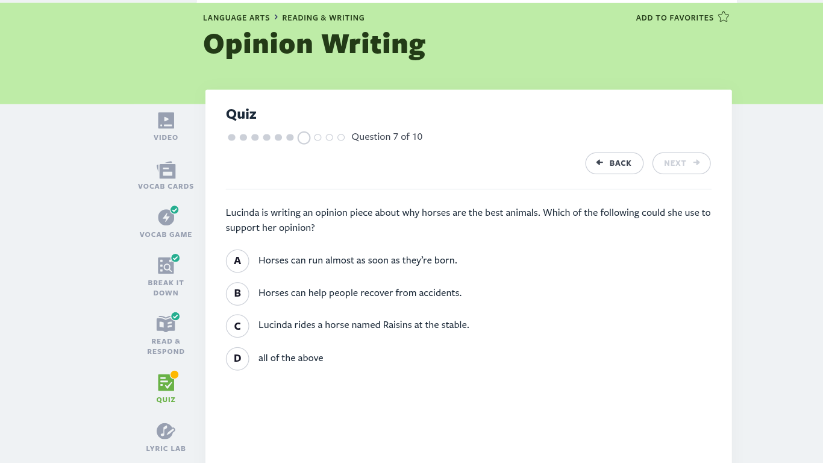Select answer A about horses running
This screenshot has width=823, height=463.
click(237, 260)
